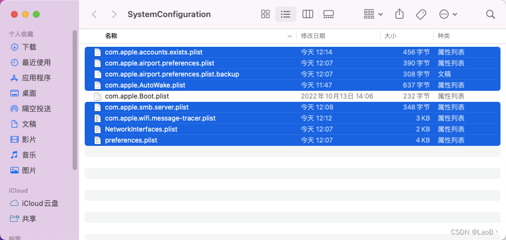Click the search magnifier icon

click(x=490, y=14)
